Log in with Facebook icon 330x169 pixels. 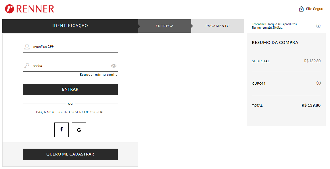pyautogui.click(x=62, y=130)
